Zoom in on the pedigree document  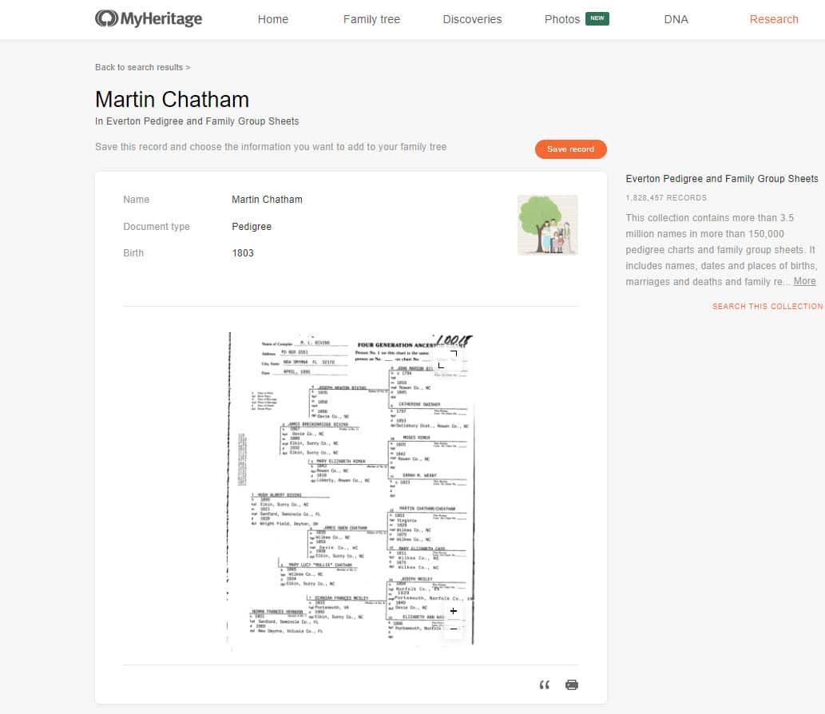454,611
